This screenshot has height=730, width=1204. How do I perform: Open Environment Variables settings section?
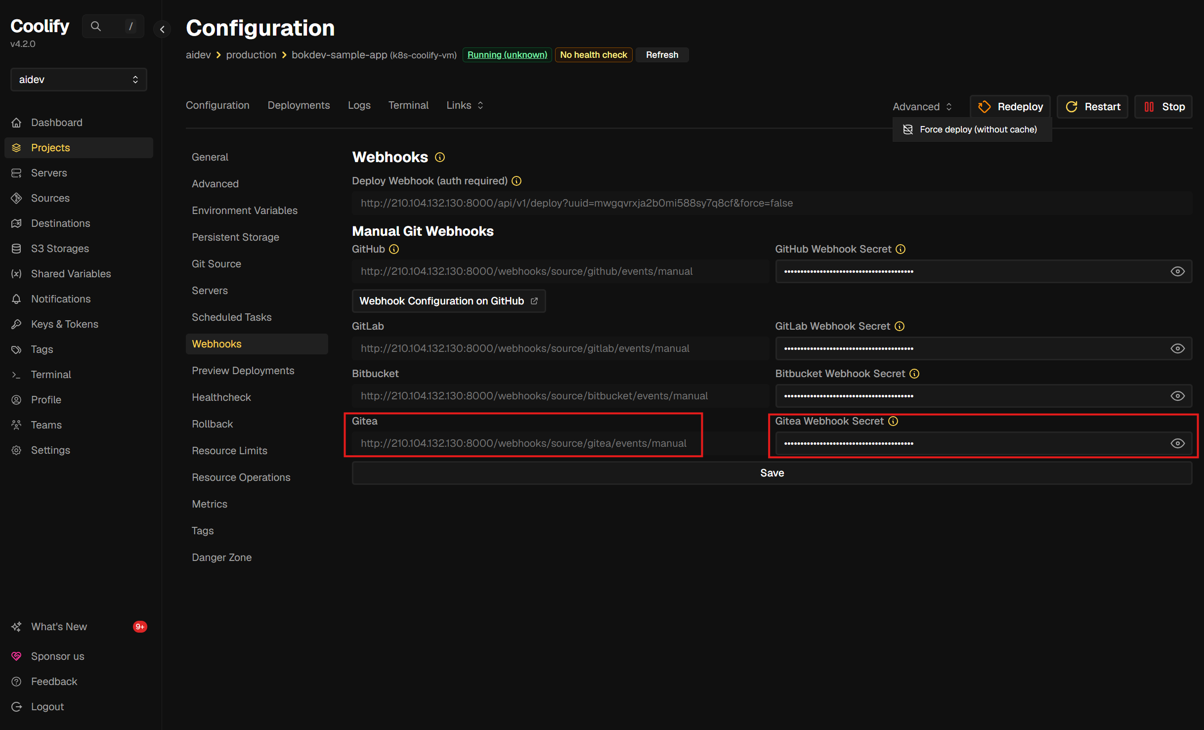(x=245, y=211)
